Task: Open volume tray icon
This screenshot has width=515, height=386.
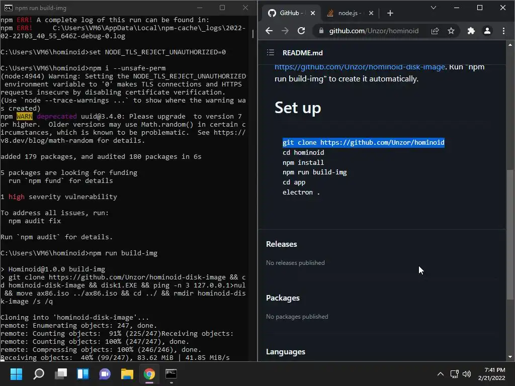Action: (466, 374)
